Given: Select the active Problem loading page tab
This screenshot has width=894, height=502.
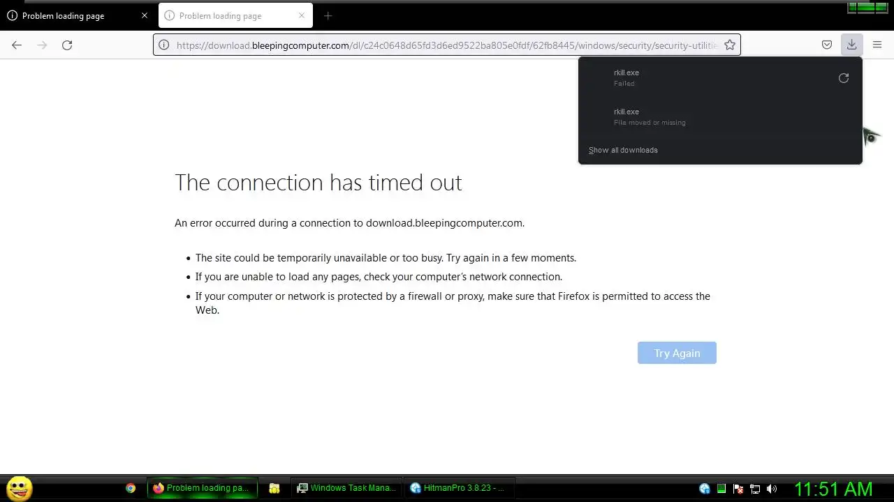Looking at the screenshot, I should coord(235,15).
